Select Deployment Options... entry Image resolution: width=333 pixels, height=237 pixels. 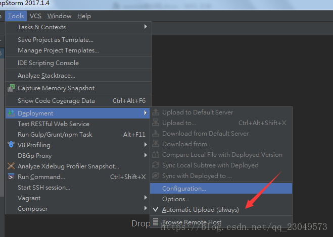pyautogui.click(x=221, y=199)
